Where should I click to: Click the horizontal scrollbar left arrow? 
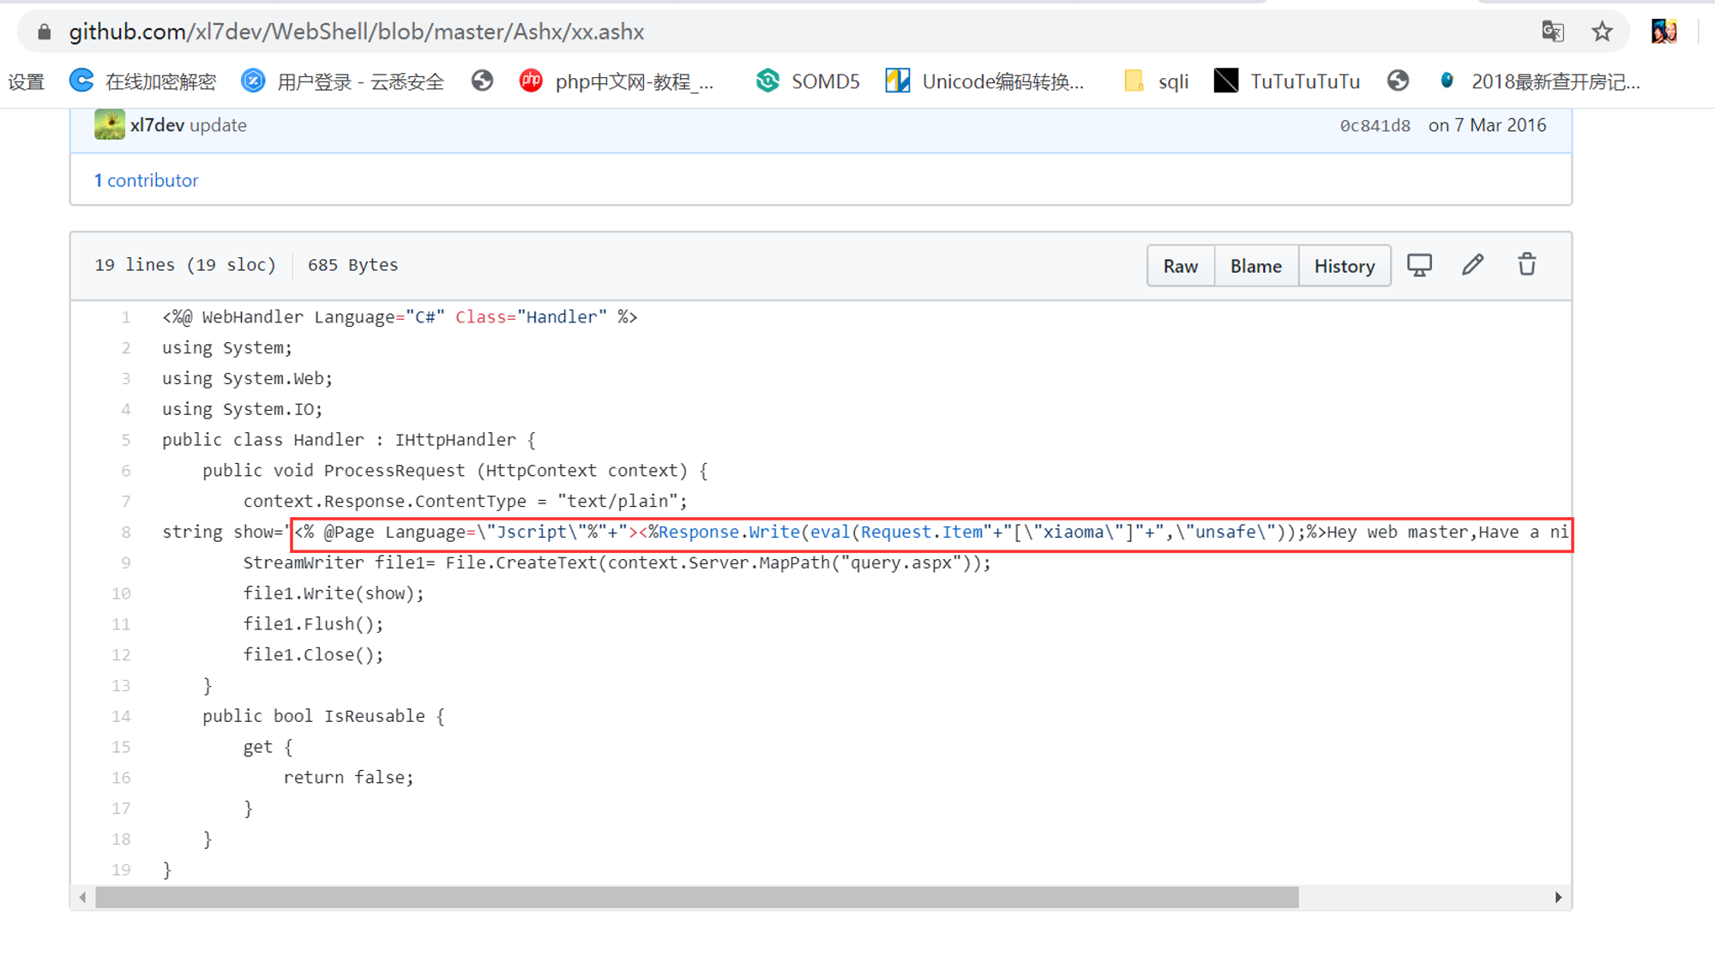[82, 898]
